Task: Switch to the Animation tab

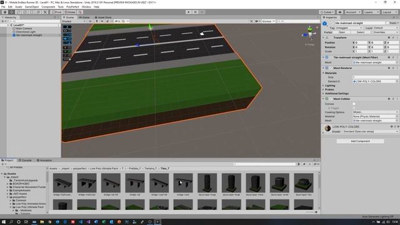Action: pyautogui.click(x=44, y=161)
